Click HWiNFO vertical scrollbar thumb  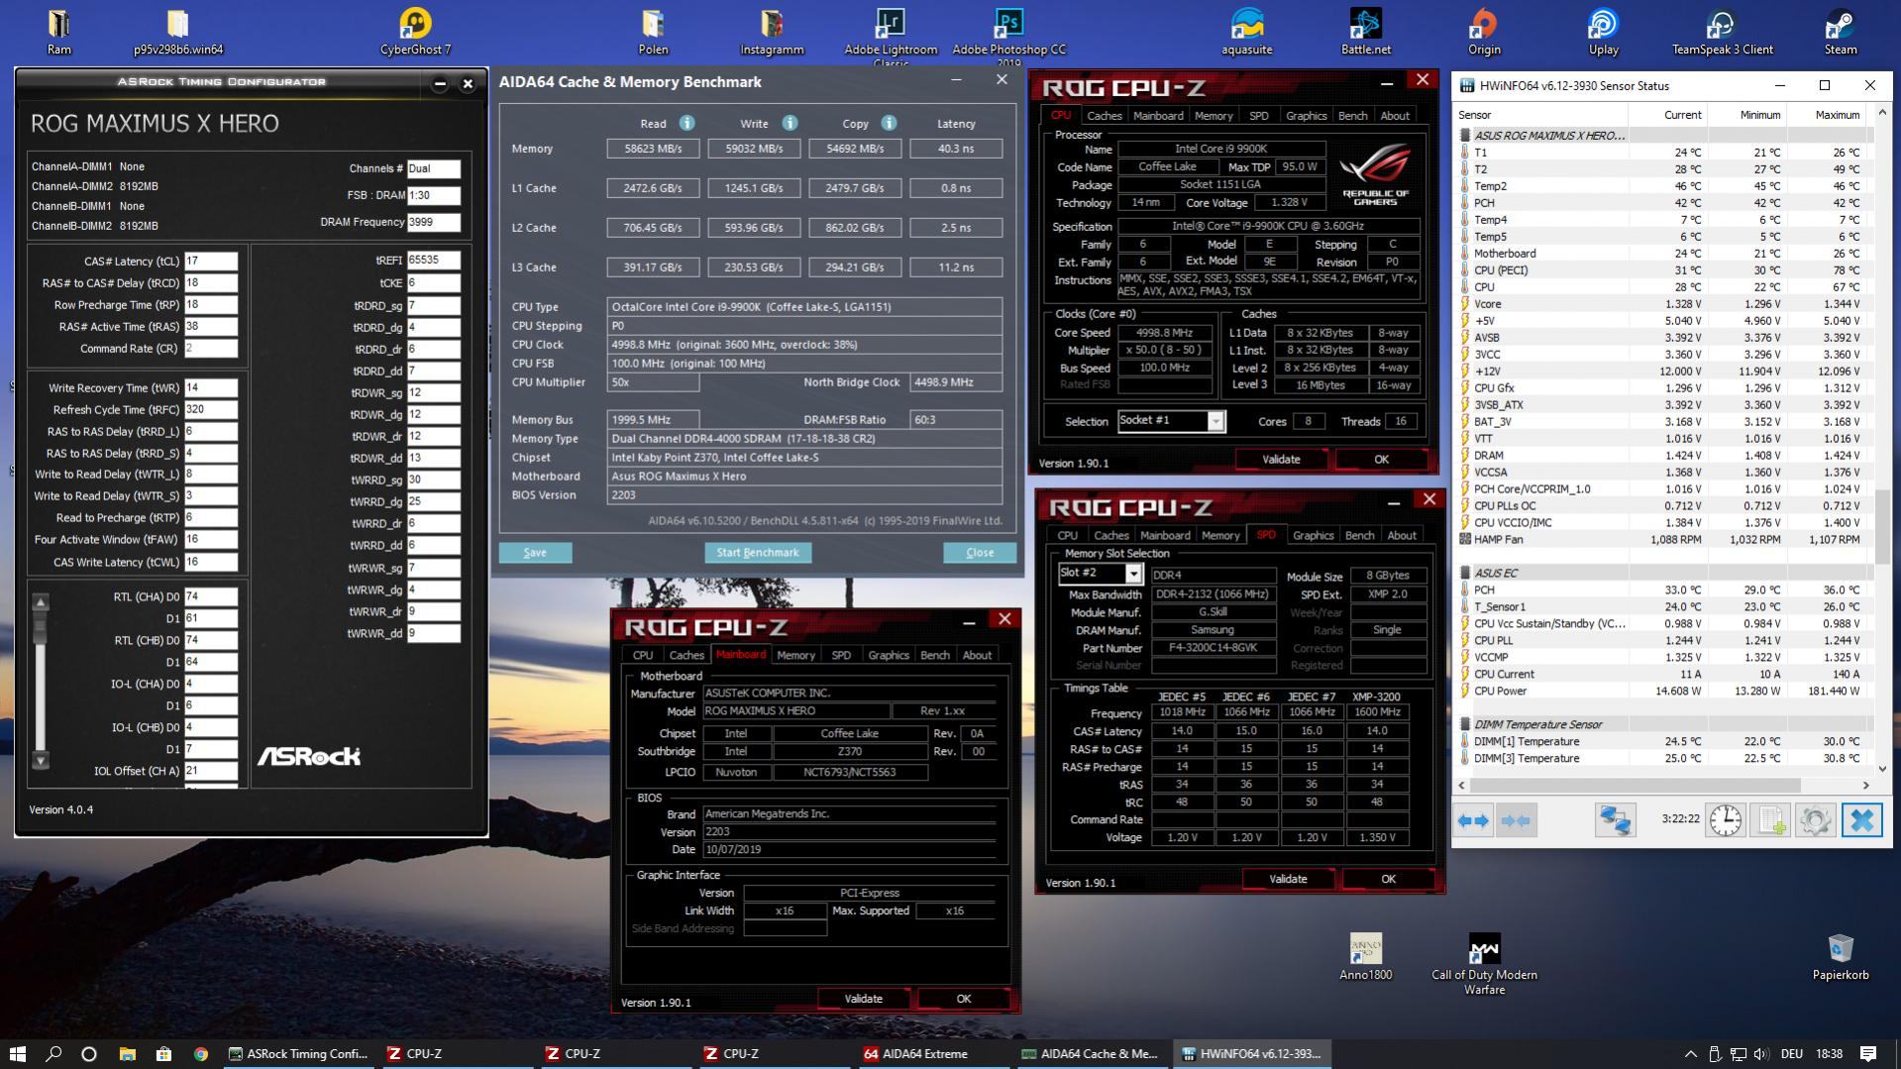(1882, 525)
